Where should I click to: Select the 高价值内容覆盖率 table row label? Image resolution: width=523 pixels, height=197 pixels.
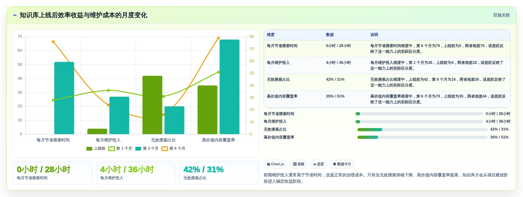point(282,96)
